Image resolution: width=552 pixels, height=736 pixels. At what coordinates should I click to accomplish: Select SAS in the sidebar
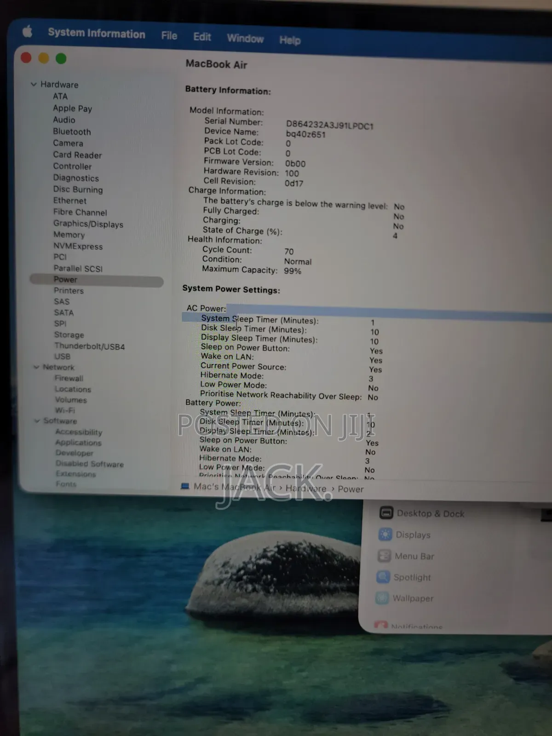(x=62, y=301)
